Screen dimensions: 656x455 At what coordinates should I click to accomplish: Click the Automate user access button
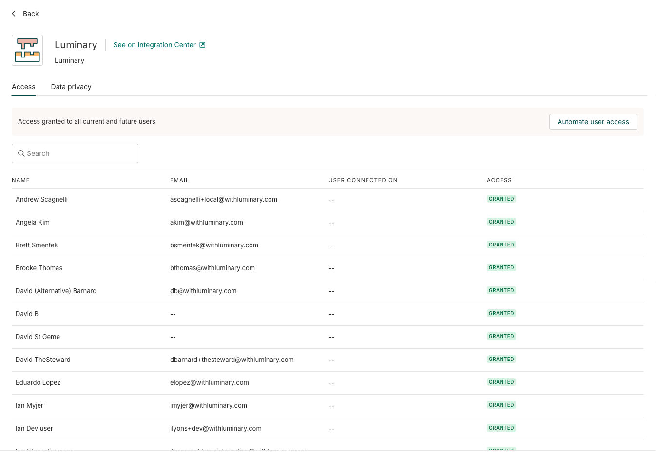tap(593, 122)
